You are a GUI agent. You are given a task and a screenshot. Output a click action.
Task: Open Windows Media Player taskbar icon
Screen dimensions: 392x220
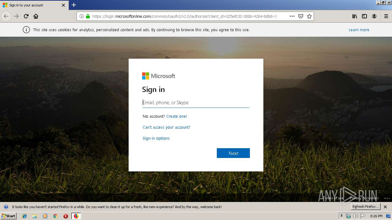click(45, 216)
